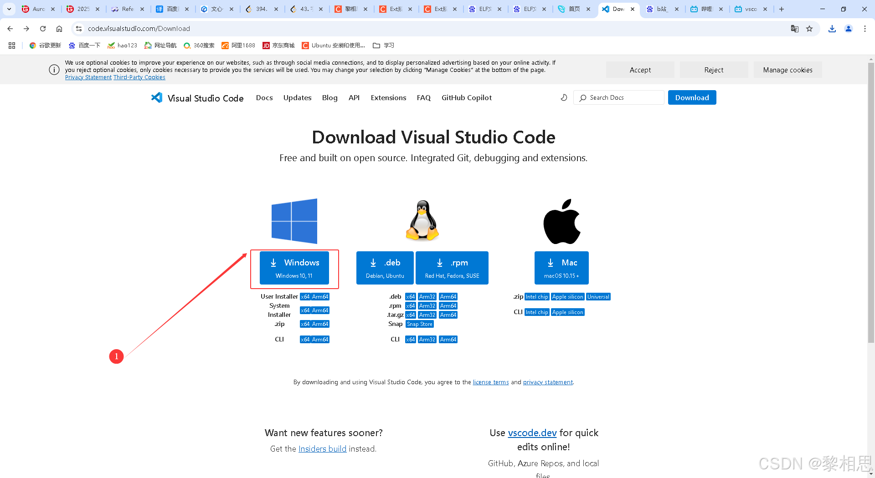Viewport: 875px width, 478px height.
Task: Open the Chrome profile avatar
Action: 849,29
